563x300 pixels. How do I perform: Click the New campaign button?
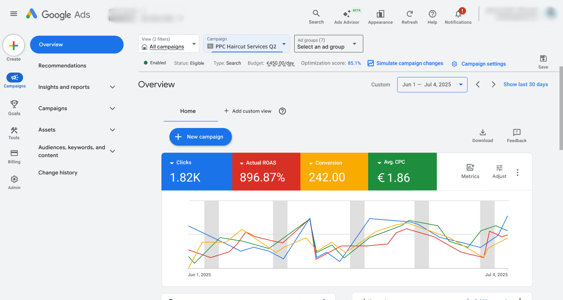(201, 137)
